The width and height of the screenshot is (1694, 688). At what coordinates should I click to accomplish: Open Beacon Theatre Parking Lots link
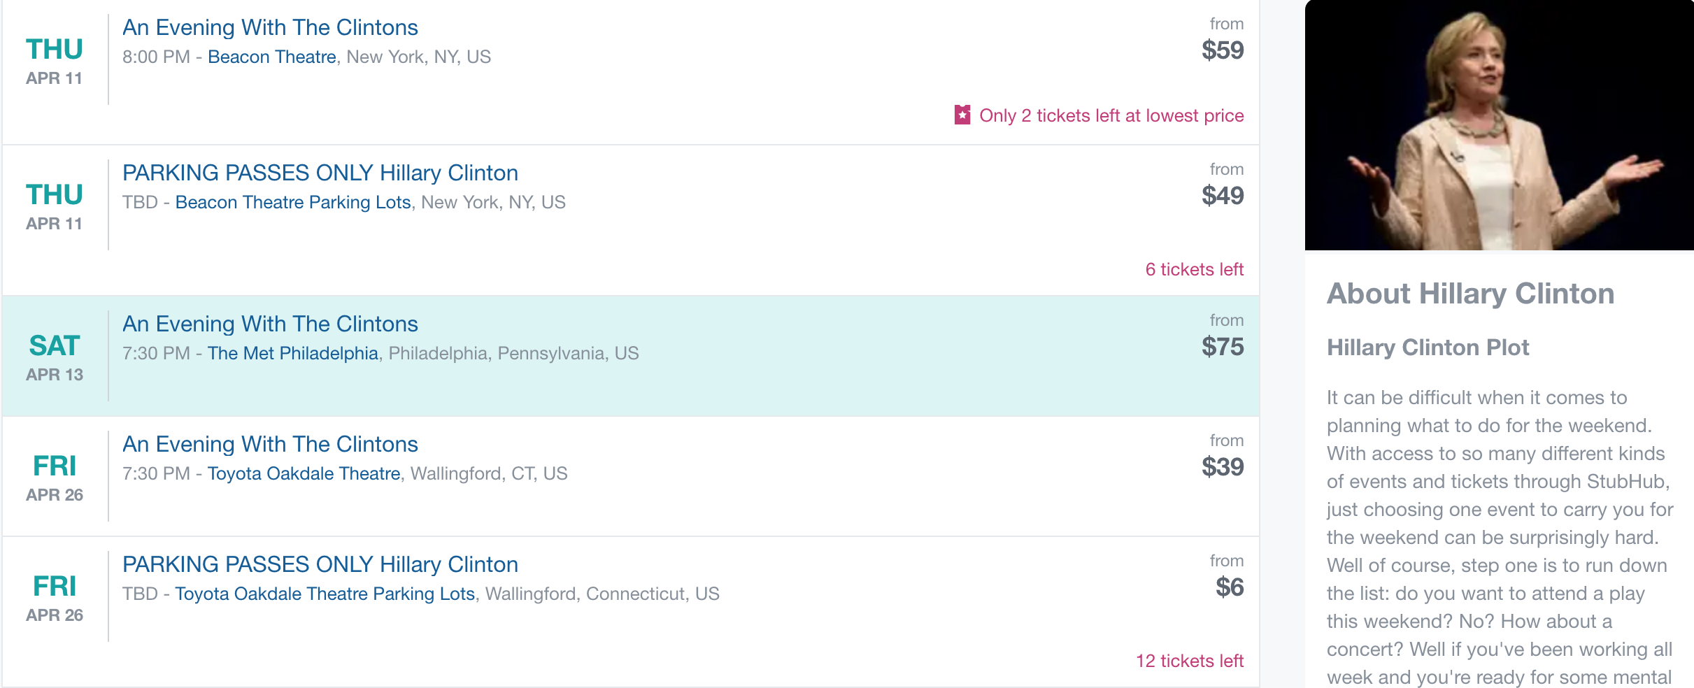point(293,202)
